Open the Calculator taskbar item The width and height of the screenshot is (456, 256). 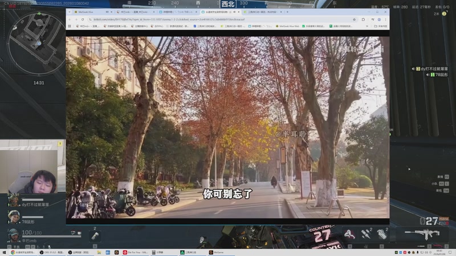[164, 253]
